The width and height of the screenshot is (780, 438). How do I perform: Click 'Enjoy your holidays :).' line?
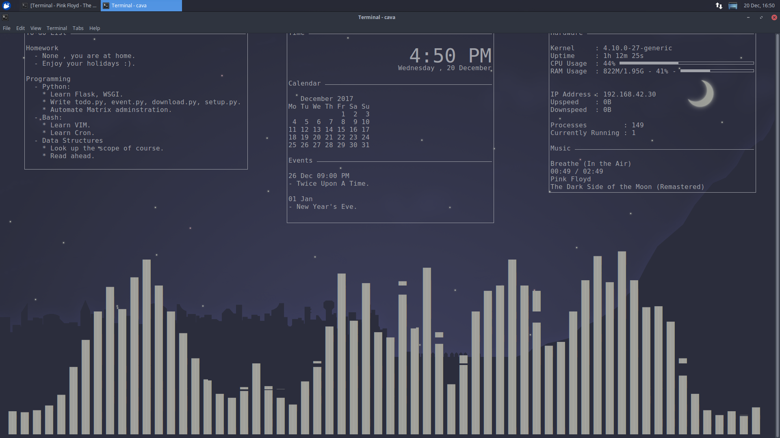[x=89, y=63]
